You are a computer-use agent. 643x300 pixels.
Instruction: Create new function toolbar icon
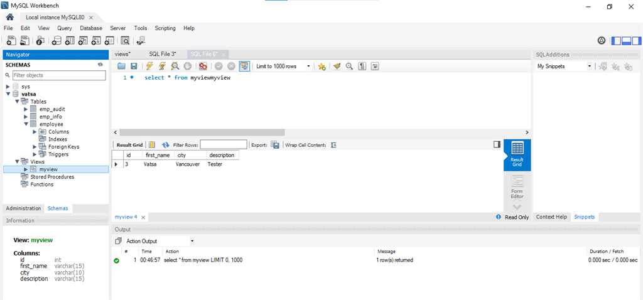[109, 40]
